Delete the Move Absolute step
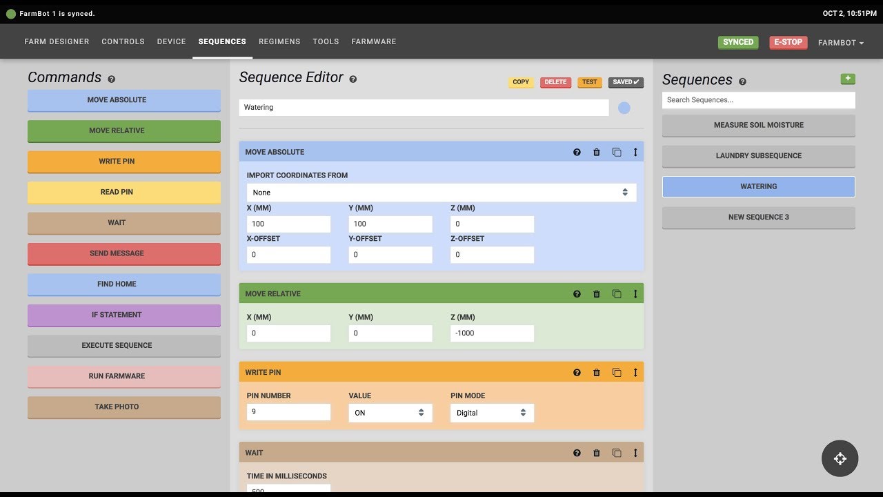Screen dimensions: 883x497 (597, 152)
